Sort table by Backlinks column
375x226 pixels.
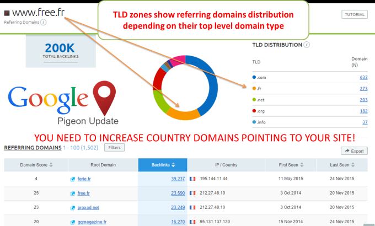click(x=163, y=165)
